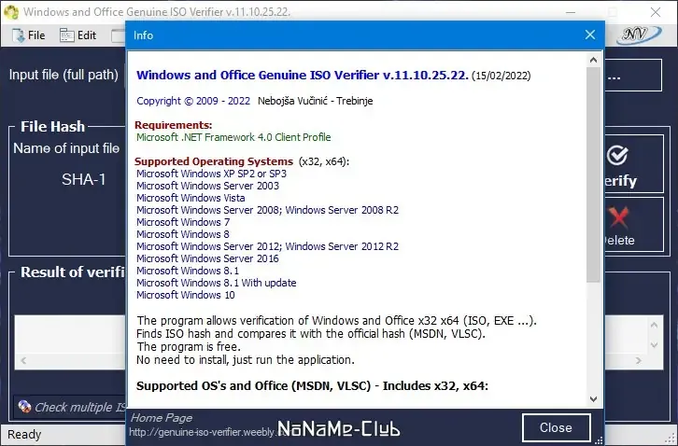This screenshot has height=446, width=678.
Task: Click the Verify button checkmark icon
Action: 617,156
